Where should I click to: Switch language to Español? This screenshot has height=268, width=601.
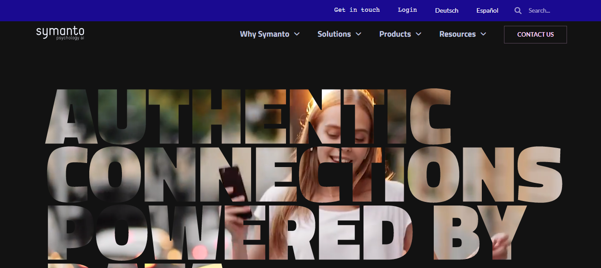[x=487, y=10]
